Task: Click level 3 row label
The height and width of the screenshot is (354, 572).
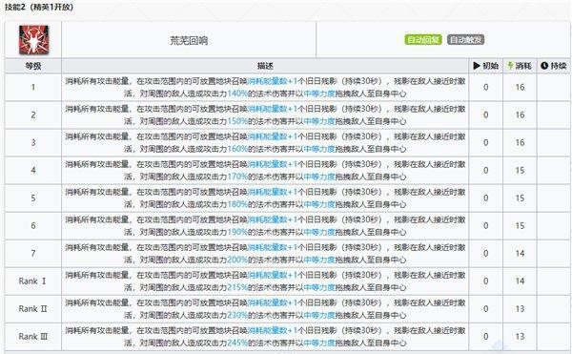Action: (x=33, y=143)
